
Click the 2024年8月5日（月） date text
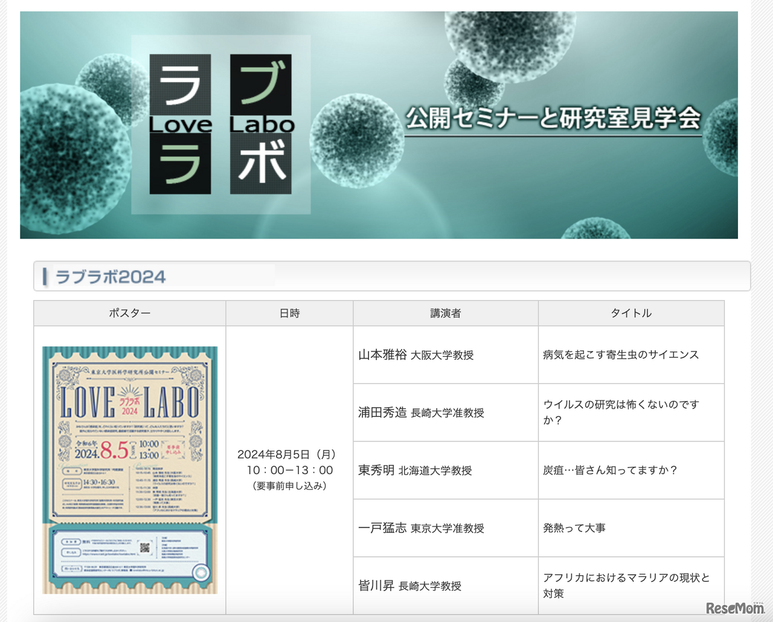point(289,454)
